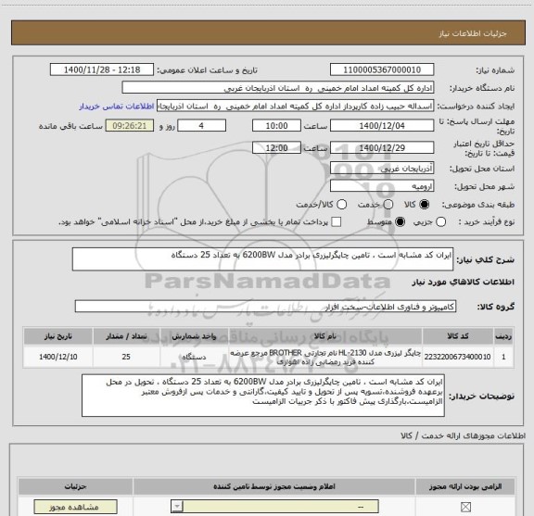
Task: Click the تاریخ نیاز column header
Action: point(57,336)
